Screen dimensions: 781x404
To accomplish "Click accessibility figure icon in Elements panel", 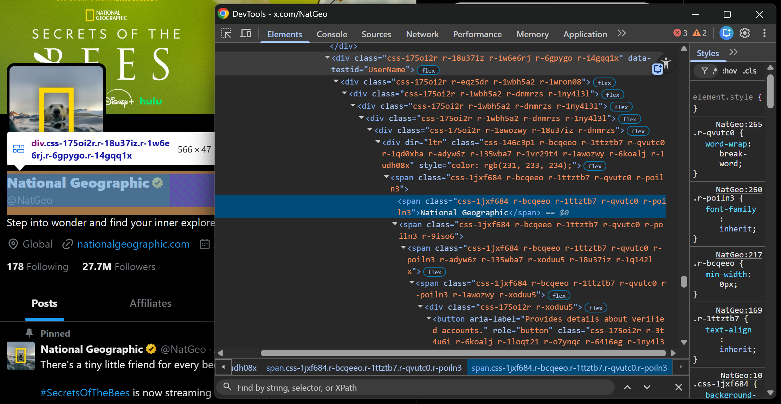I will pos(666,63).
